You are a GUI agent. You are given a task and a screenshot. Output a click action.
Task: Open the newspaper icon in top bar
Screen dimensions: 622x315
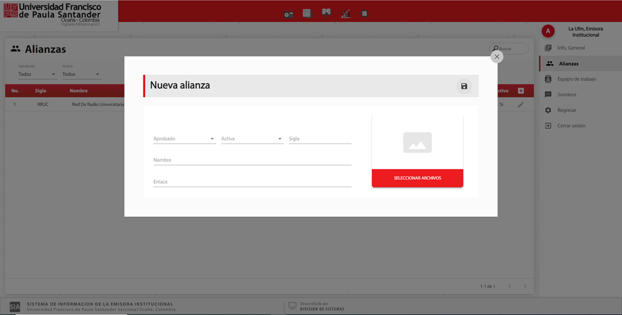pyautogui.click(x=307, y=13)
